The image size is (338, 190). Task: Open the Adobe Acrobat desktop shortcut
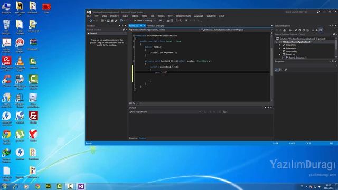point(6,45)
